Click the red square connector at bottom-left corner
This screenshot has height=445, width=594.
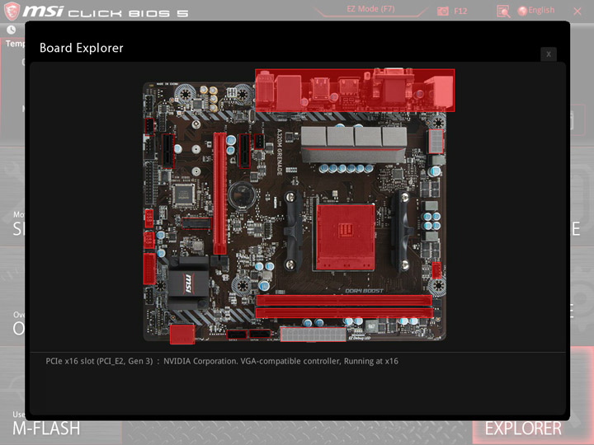(182, 334)
